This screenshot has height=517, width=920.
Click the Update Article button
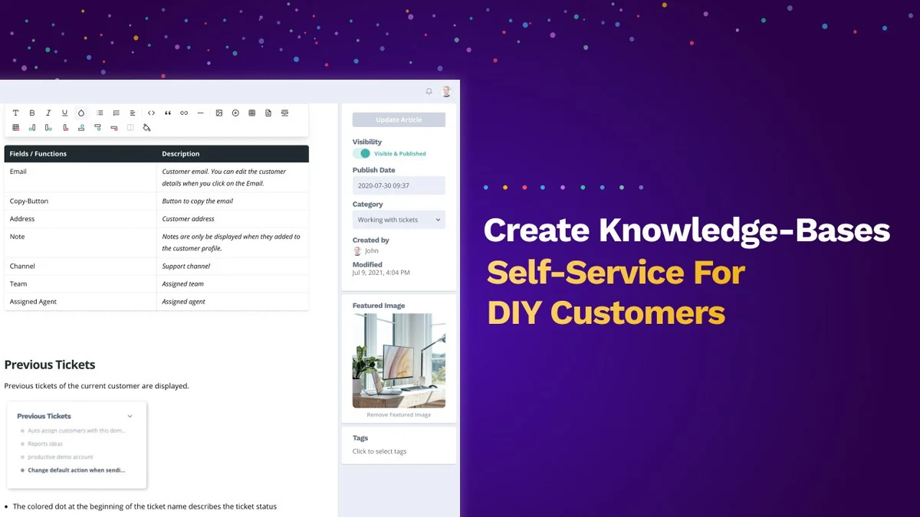click(399, 119)
